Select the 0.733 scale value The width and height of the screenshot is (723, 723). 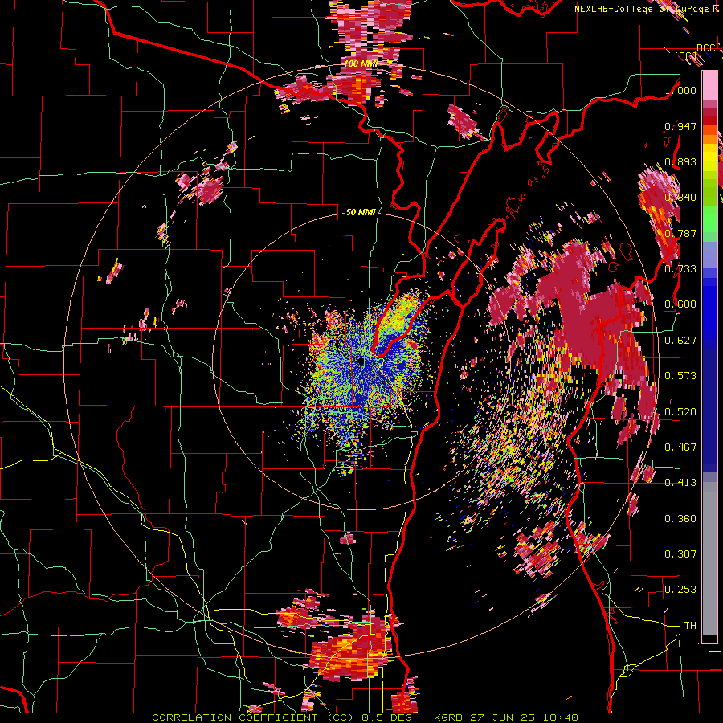coord(680,269)
